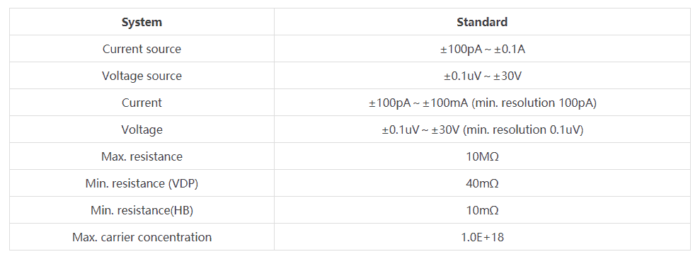This screenshot has height=259, width=700.
Task: Click the ±30V text in Voltage source row
Action: pyautogui.click(x=508, y=76)
